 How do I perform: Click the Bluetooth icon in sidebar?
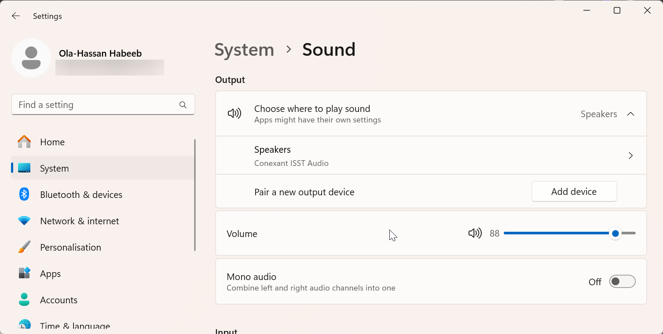pos(24,194)
